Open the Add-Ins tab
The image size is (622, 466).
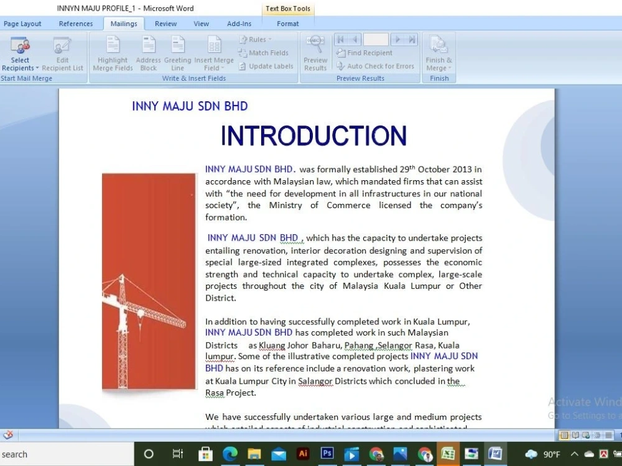coord(239,24)
